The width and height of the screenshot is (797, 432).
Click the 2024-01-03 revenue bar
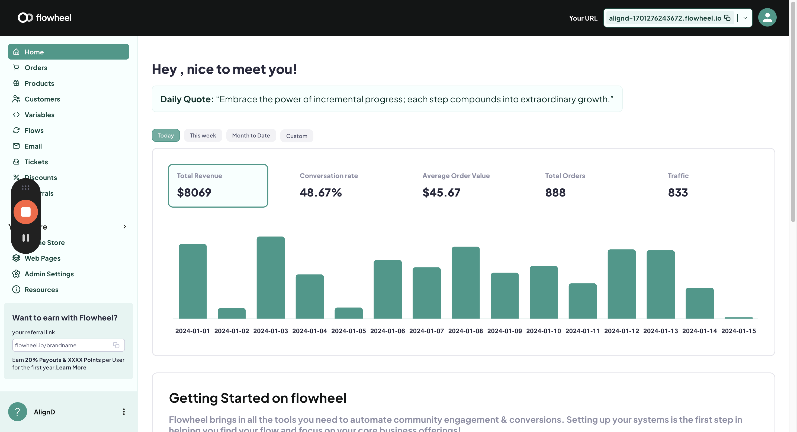coord(271,277)
